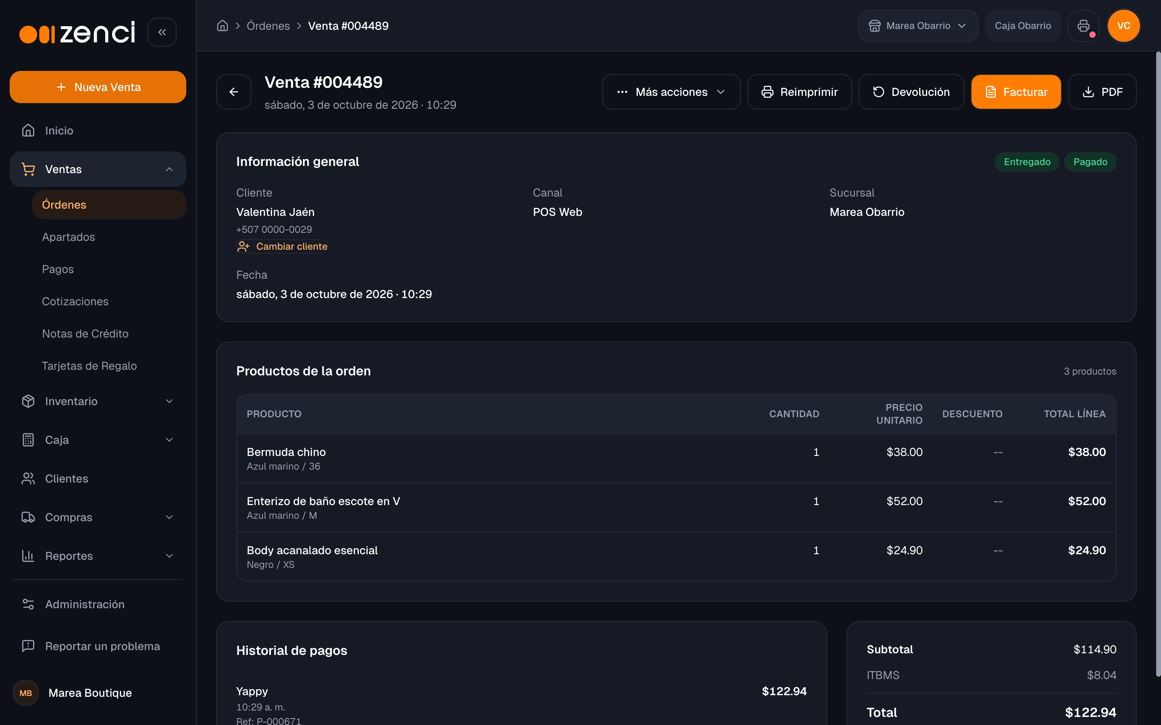This screenshot has height=725, width=1161.
Task: Click the Inventario box icon
Action: point(28,401)
